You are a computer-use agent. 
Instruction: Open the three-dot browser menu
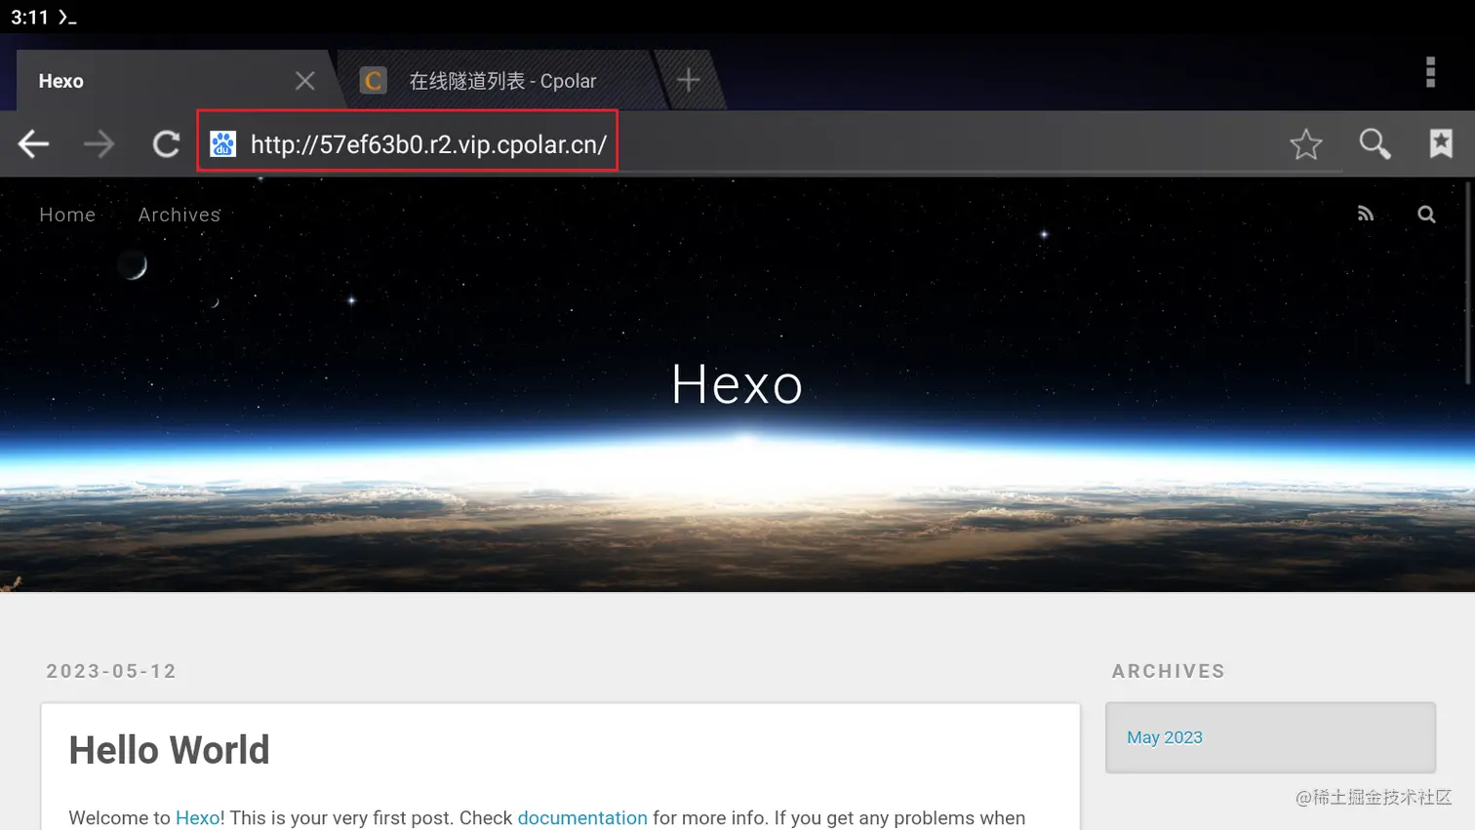pos(1430,72)
